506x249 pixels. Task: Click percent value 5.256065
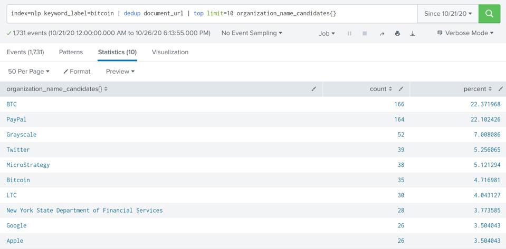point(488,150)
